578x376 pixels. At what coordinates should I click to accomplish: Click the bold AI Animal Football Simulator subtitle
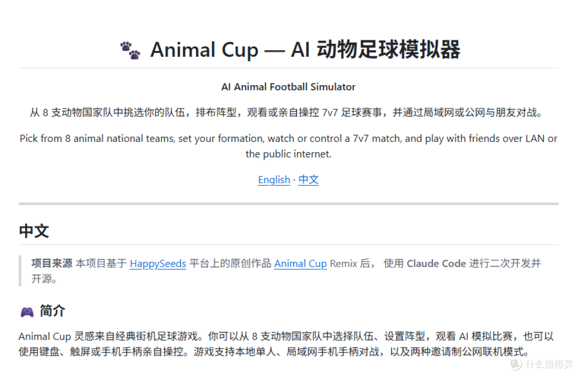(288, 87)
